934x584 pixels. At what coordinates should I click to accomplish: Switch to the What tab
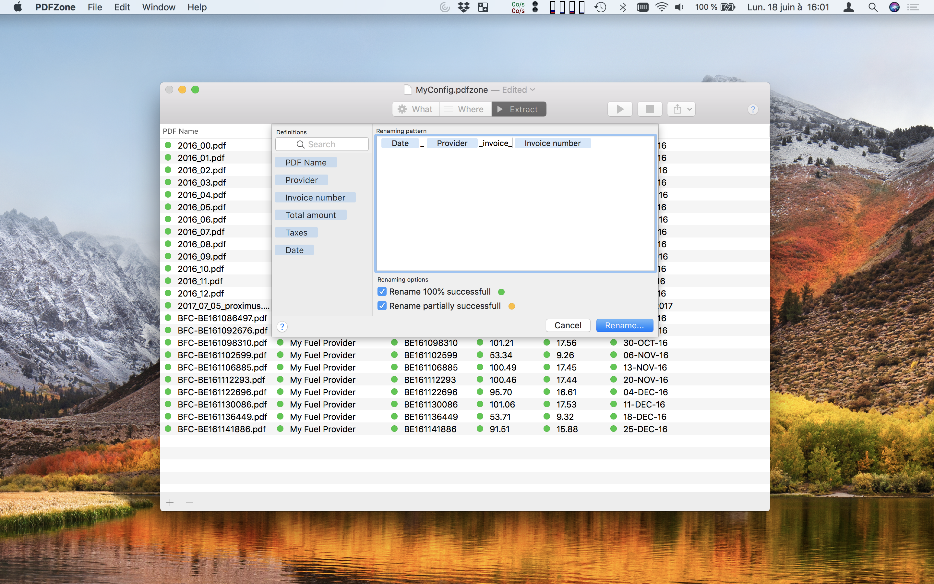pyautogui.click(x=416, y=109)
